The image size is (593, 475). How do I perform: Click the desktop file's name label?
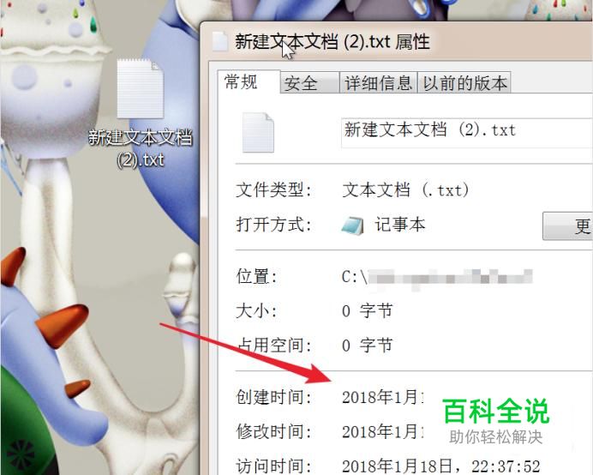pyautogui.click(x=141, y=148)
